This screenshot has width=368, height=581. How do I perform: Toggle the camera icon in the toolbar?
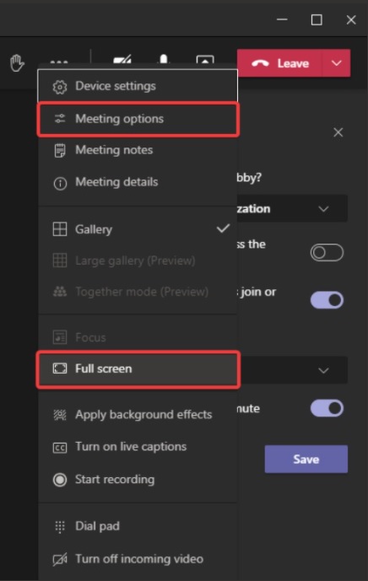pyautogui.click(x=122, y=59)
